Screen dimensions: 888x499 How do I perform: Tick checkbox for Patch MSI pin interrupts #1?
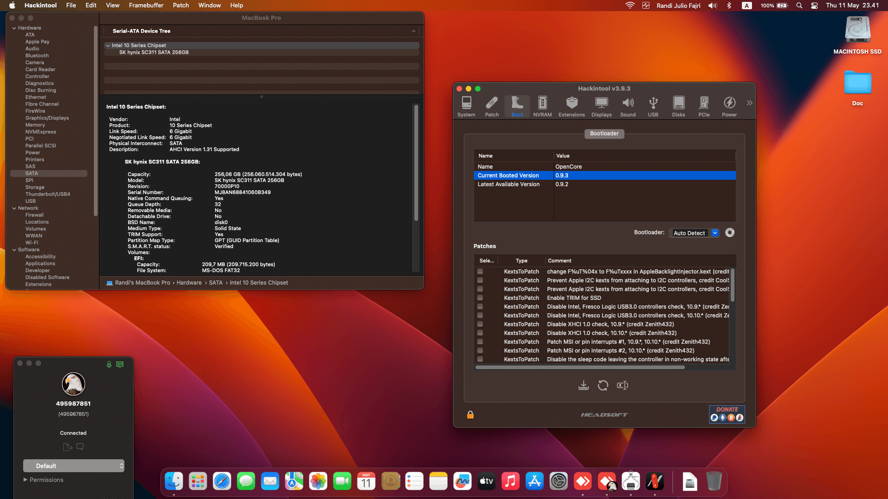(x=480, y=341)
